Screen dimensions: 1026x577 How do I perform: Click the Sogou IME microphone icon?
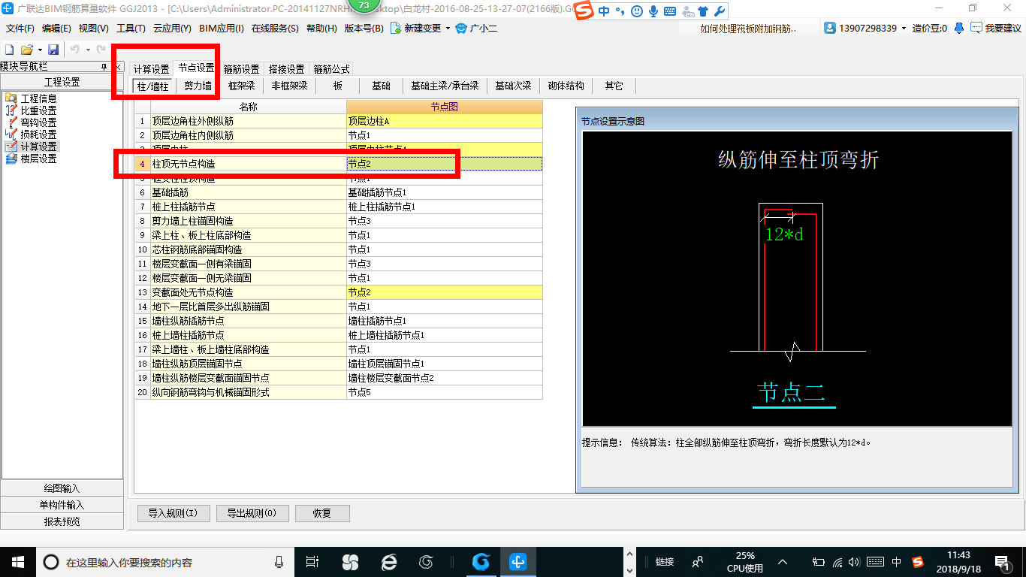click(653, 11)
